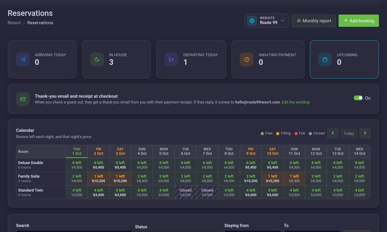Click the Departing Today exit icon
The height and width of the screenshot is (232, 387).
pyautogui.click(x=171, y=59)
